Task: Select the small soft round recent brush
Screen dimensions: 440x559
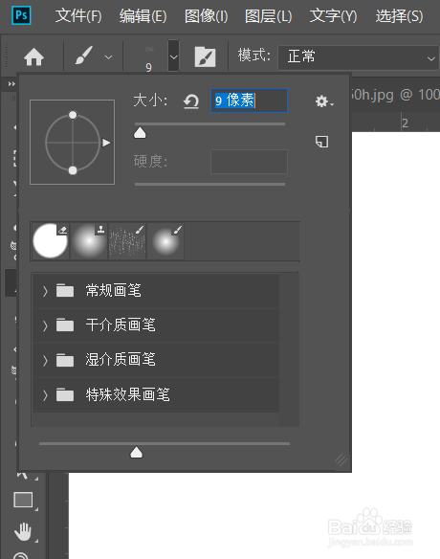Action: pyautogui.click(x=165, y=240)
